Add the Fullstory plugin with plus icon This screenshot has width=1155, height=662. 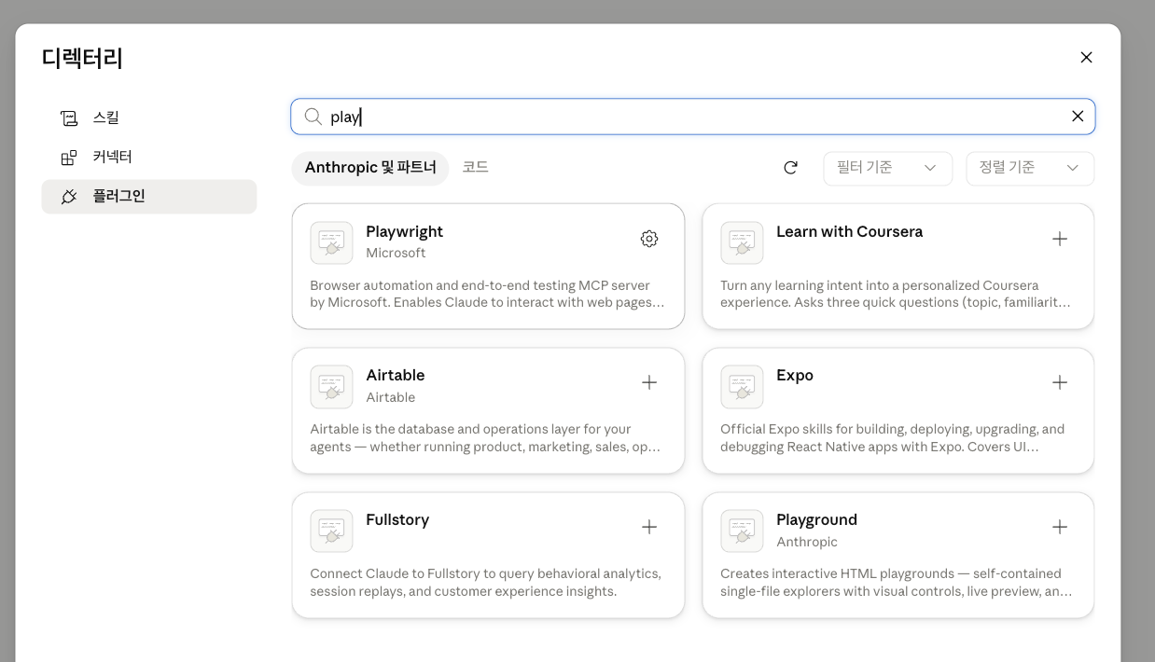[649, 527]
